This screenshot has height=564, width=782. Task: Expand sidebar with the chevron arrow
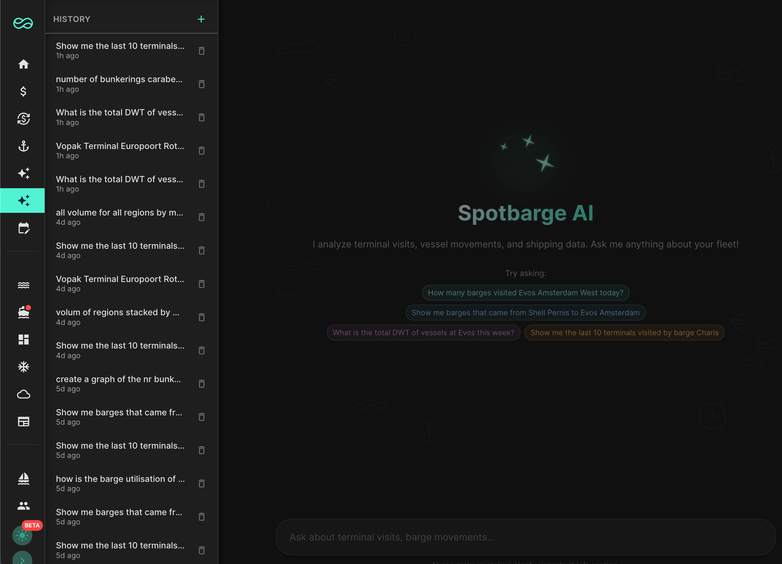[x=22, y=560]
